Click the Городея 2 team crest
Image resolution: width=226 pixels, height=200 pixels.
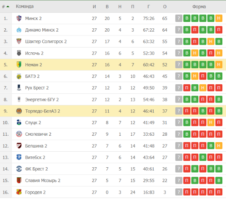19,192
